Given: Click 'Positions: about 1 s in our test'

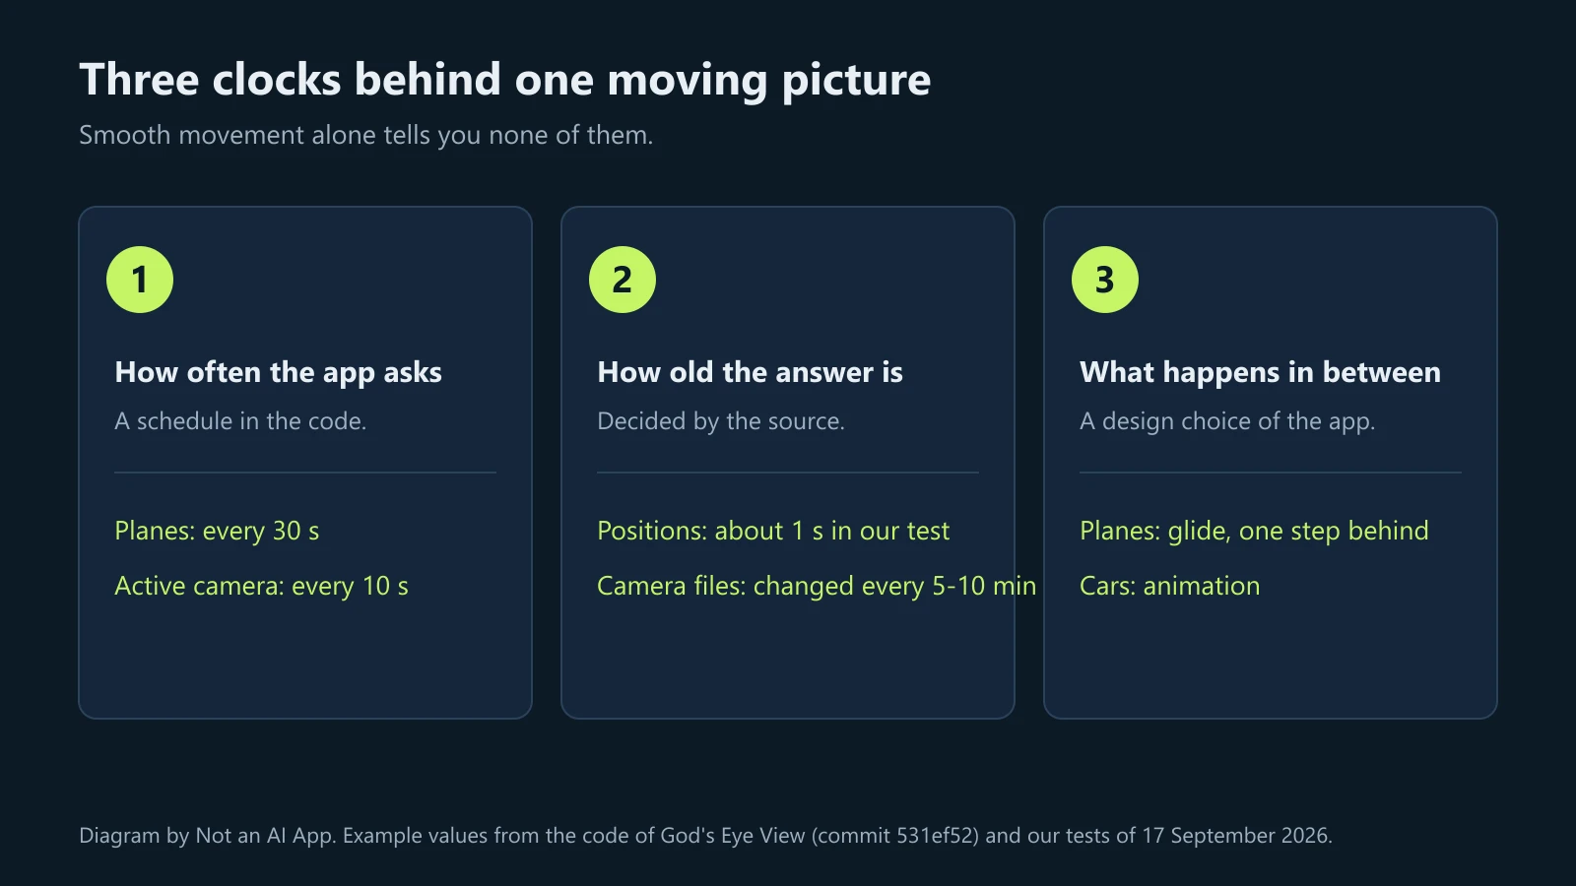Looking at the screenshot, I should [773, 531].
